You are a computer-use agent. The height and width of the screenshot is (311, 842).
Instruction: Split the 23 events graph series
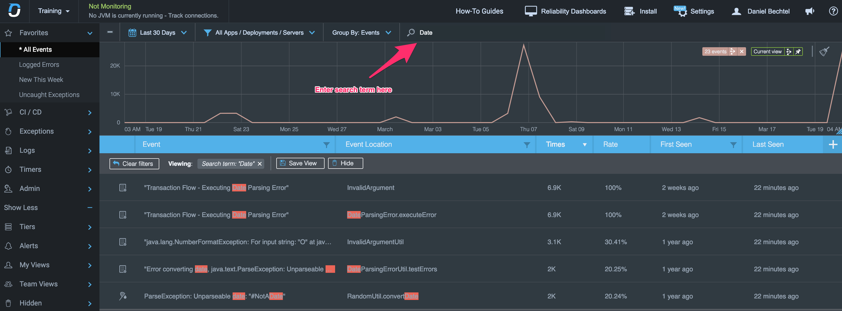(732, 52)
